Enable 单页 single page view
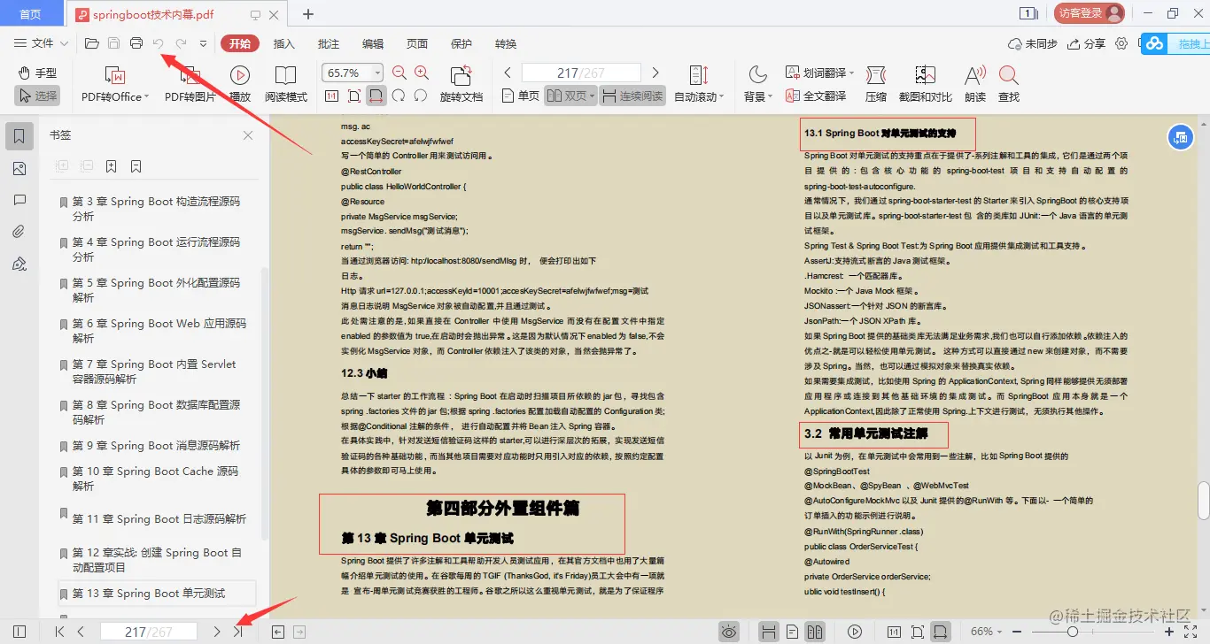Viewport: 1210px width, 644px height. pos(519,96)
